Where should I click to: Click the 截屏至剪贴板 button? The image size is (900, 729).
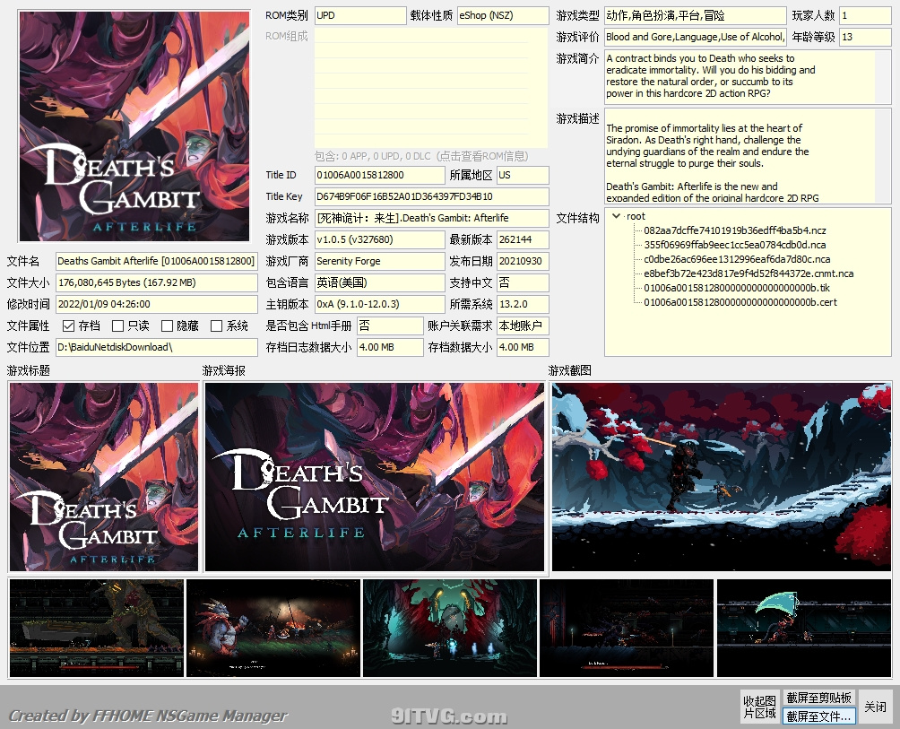point(818,698)
